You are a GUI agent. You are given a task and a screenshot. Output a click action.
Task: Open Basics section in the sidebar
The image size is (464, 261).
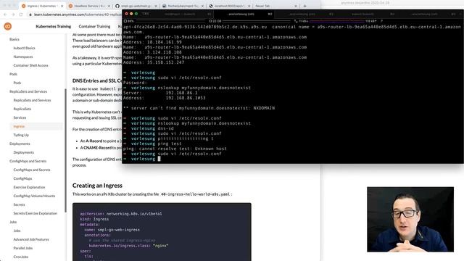(x=14, y=39)
